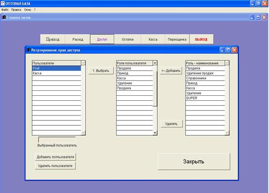Screen dimensions: 269x193
Task: Open the Окно menu
Action: coord(28,10)
